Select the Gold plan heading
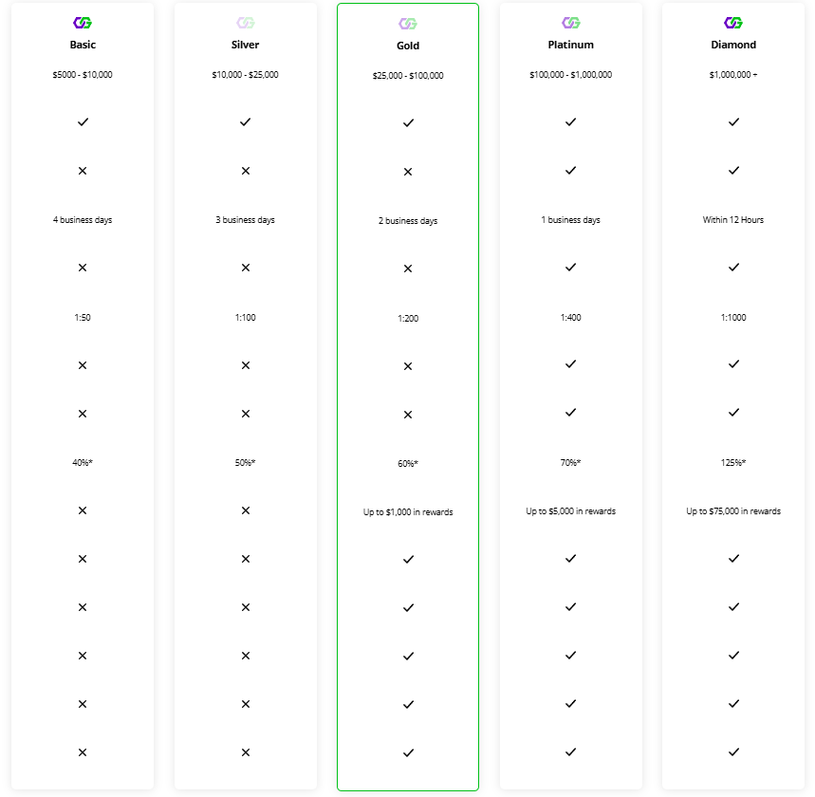 pyautogui.click(x=408, y=46)
